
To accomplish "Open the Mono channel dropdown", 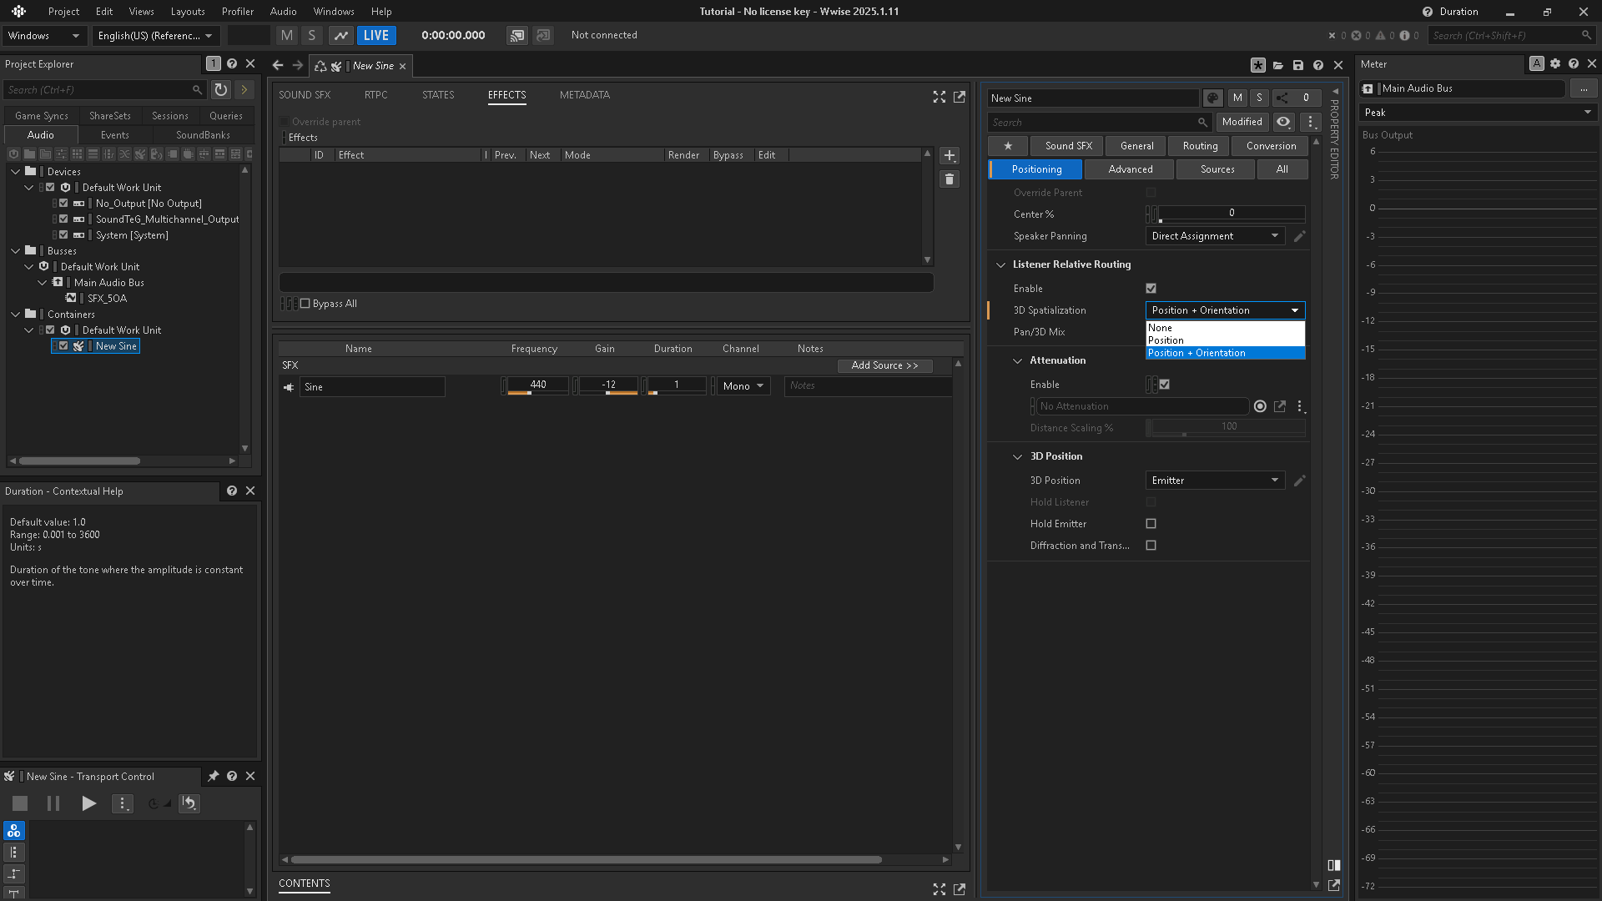I will (743, 386).
